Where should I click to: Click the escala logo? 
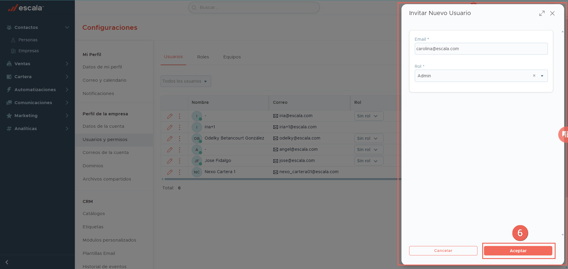(26, 8)
